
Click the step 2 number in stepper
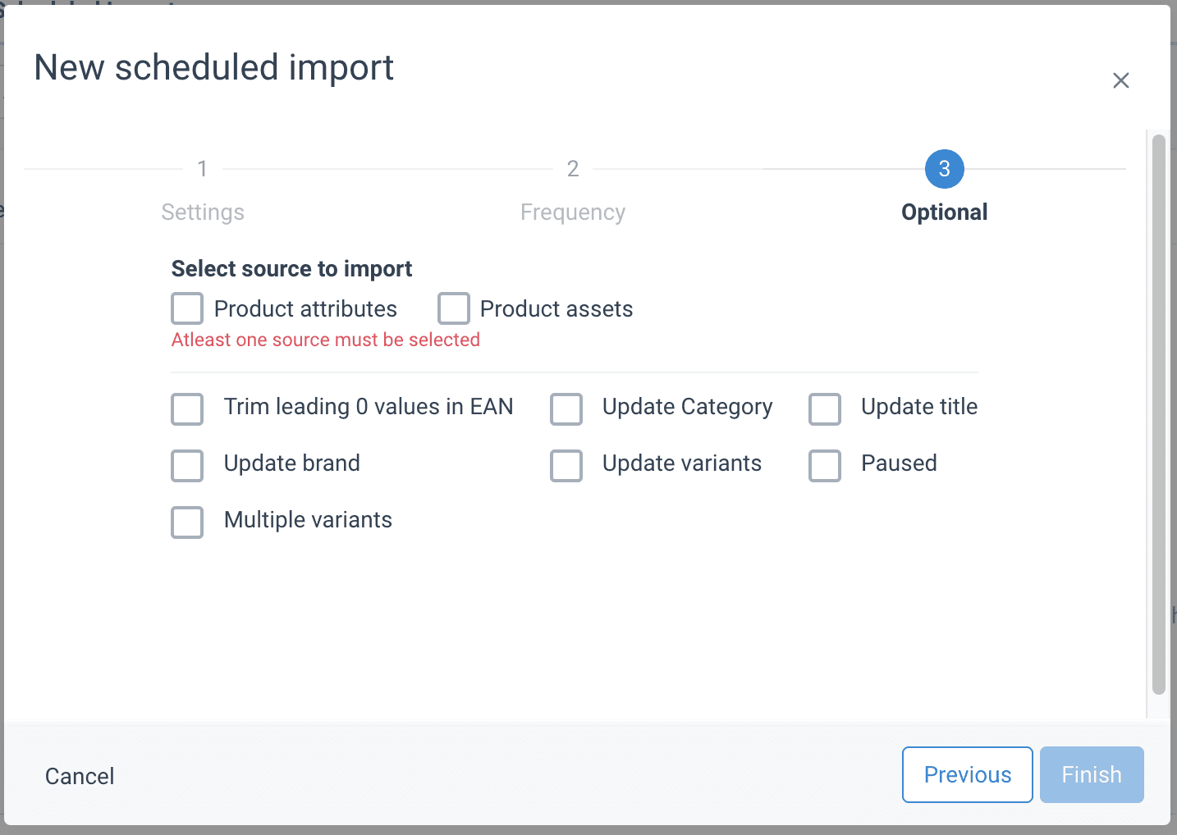point(573,169)
